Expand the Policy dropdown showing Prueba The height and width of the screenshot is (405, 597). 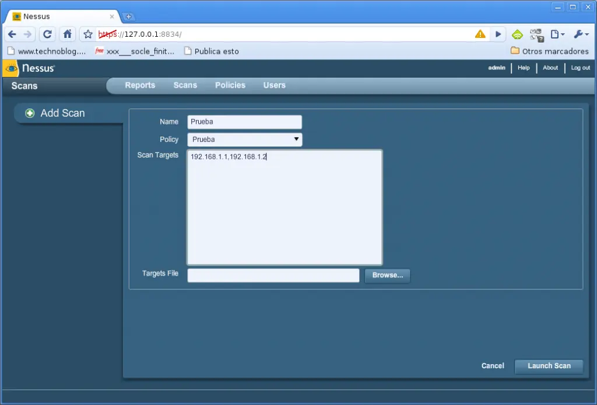[244, 139]
